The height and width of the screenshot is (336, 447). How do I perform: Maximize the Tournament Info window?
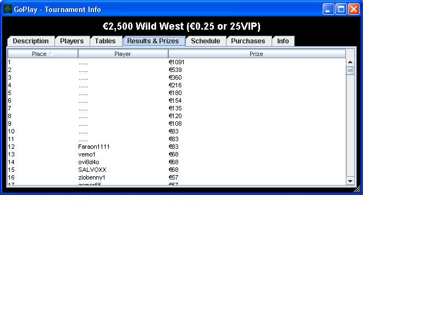click(341, 9)
